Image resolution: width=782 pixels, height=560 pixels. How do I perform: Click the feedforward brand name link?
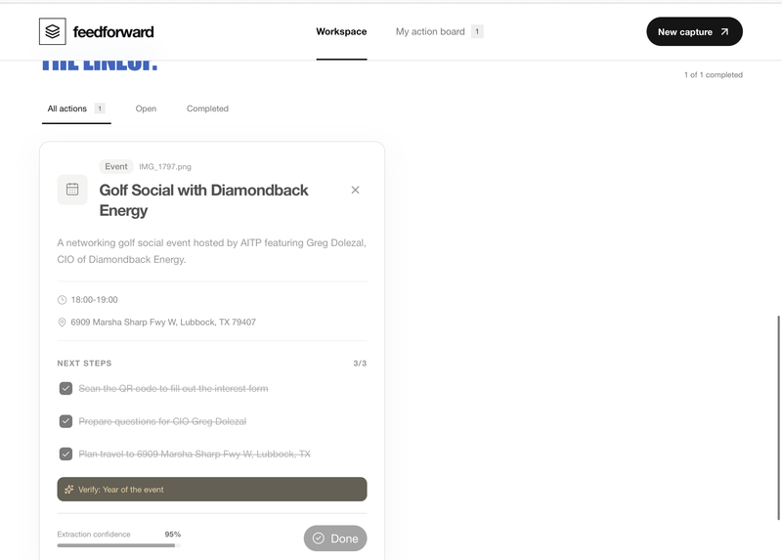113,32
